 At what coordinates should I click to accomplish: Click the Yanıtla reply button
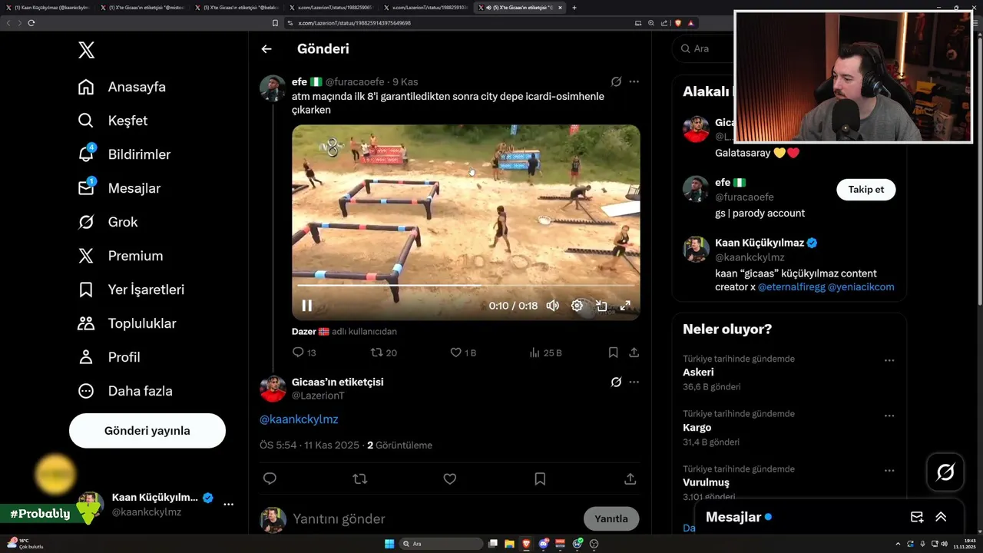611,518
